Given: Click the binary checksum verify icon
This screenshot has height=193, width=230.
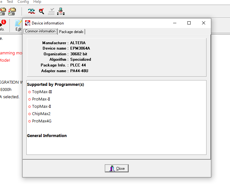Looking at the screenshot, I should 51,11.
